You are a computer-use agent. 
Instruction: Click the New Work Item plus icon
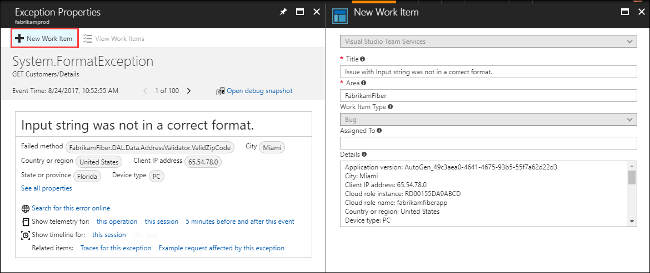click(19, 38)
